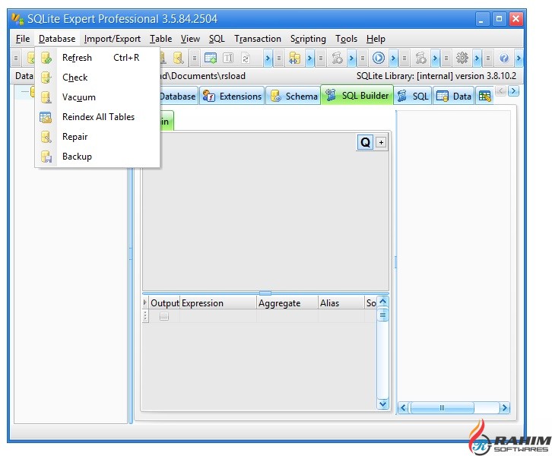Click right arrow of horizontal scrollbar
The width and height of the screenshot is (552, 456).
504,408
